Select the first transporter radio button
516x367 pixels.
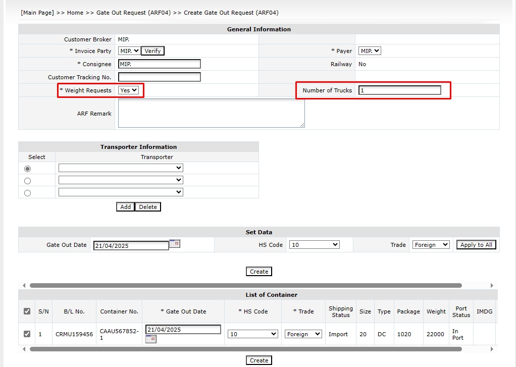(27, 169)
